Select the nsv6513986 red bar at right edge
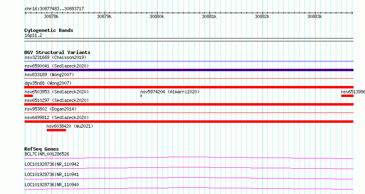Image resolution: width=365 pixels, height=194 pixels. (347, 96)
